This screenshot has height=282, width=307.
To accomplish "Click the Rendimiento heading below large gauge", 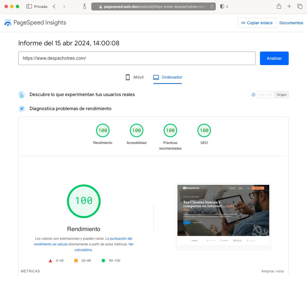I will pyautogui.click(x=84, y=229).
